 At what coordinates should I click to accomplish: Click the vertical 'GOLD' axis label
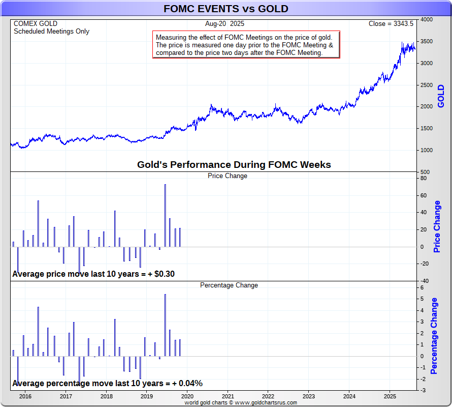[x=441, y=96]
